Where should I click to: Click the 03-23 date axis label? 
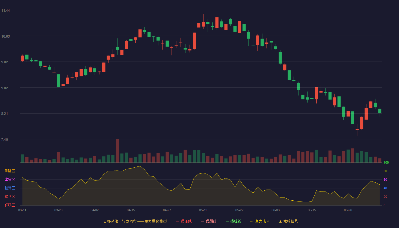58,210
